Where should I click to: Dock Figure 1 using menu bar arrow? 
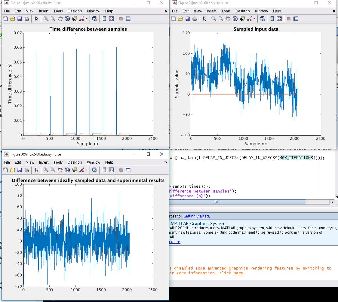pyautogui.click(x=166, y=11)
